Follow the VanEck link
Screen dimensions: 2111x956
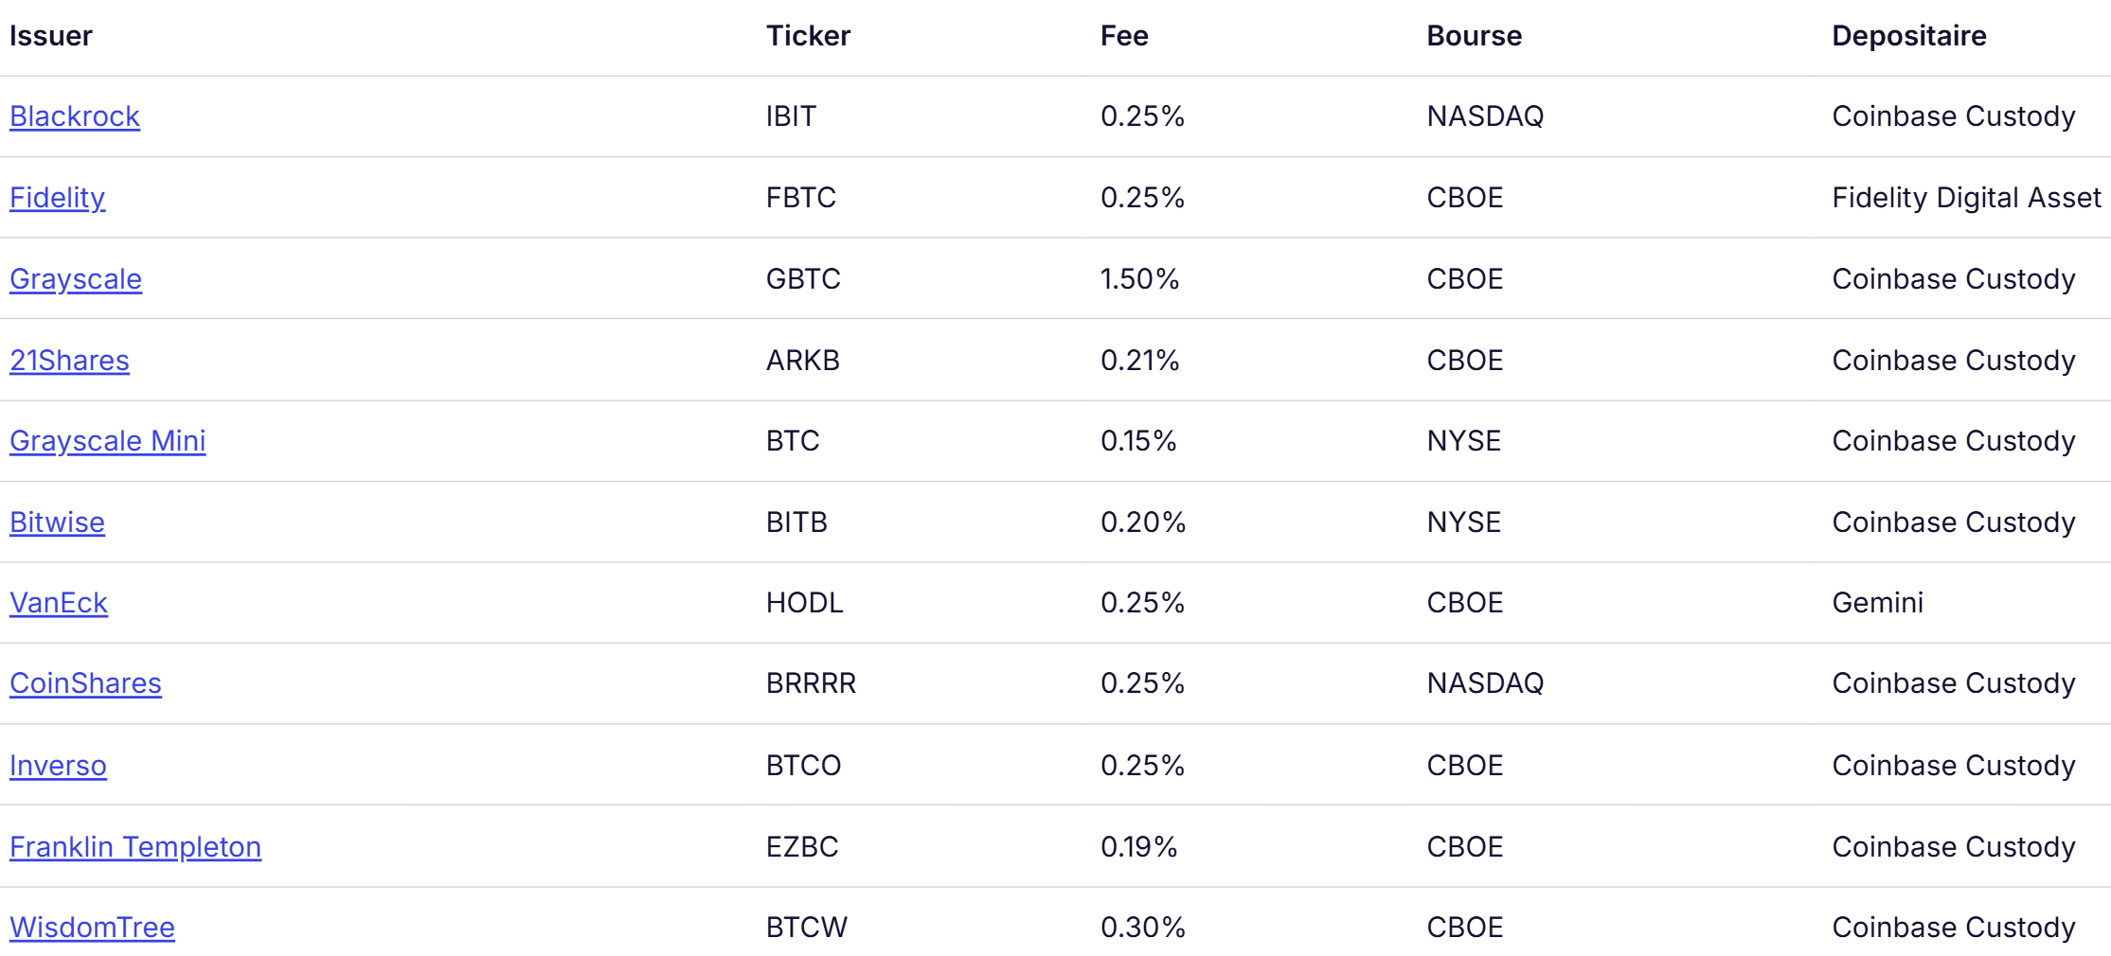(x=59, y=603)
